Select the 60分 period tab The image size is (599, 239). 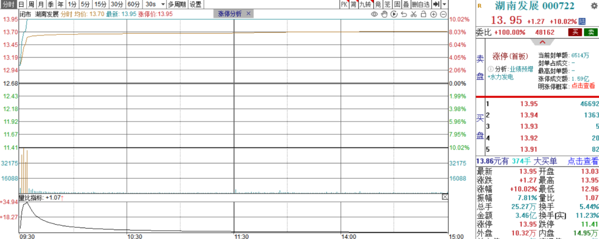point(133,4)
